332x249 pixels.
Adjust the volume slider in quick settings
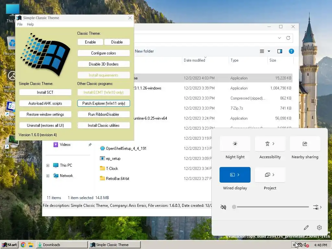270,207
